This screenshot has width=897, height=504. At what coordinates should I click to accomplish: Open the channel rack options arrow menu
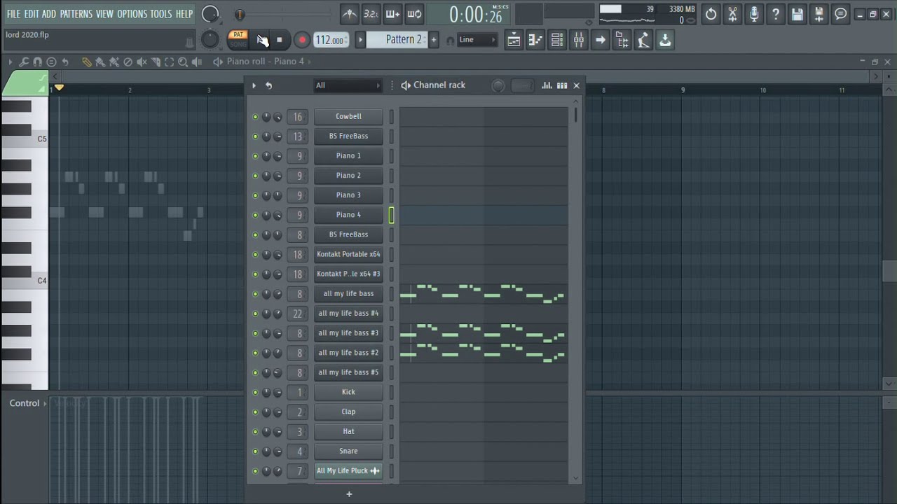254,85
